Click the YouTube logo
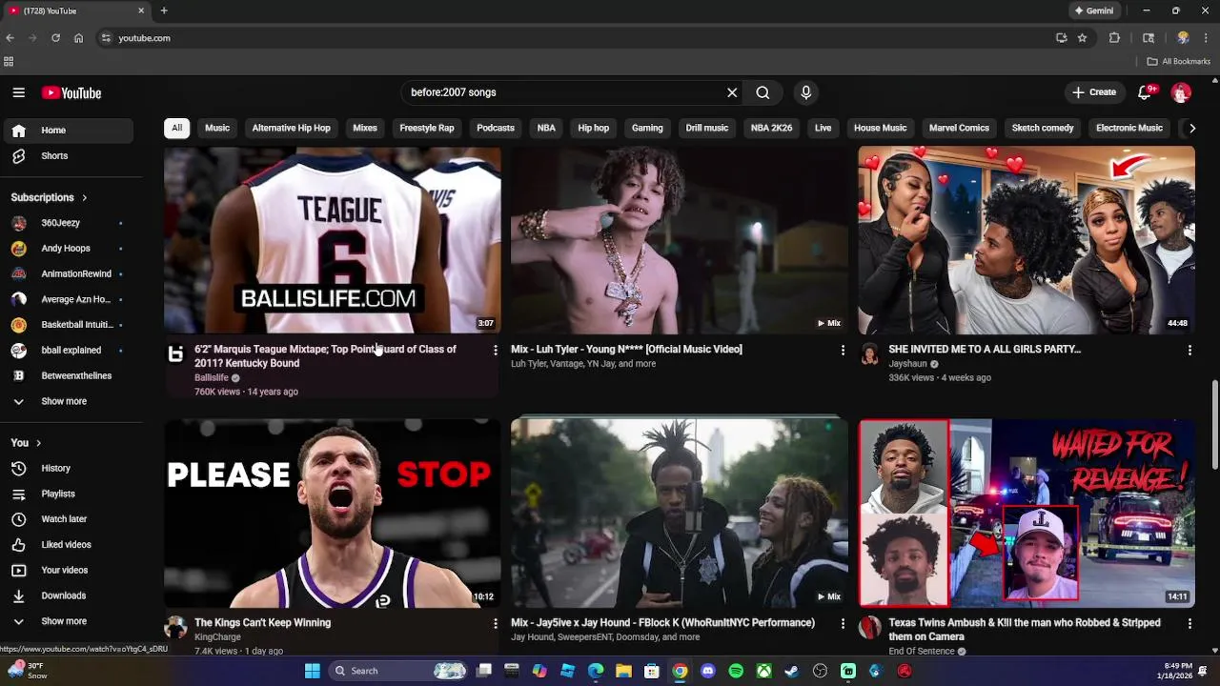This screenshot has width=1220, height=686. (71, 92)
